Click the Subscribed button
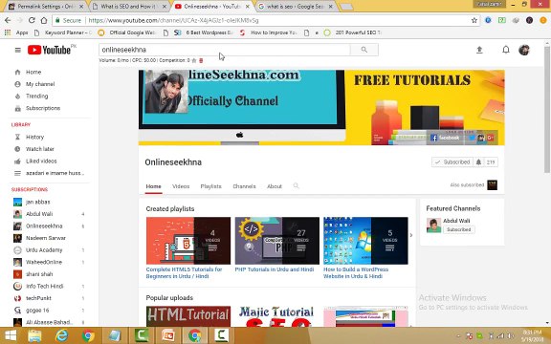Screen dimensions: 551x344 (452, 162)
